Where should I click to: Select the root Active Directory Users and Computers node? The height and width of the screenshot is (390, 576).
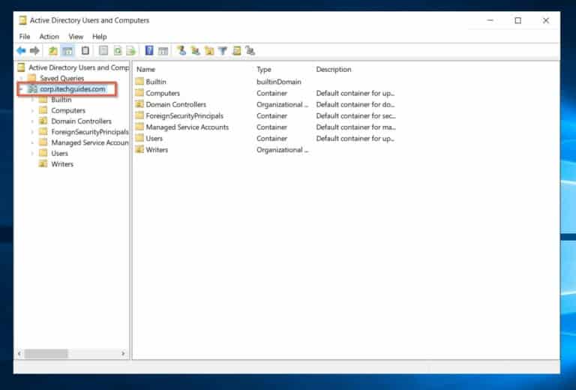[x=79, y=67]
